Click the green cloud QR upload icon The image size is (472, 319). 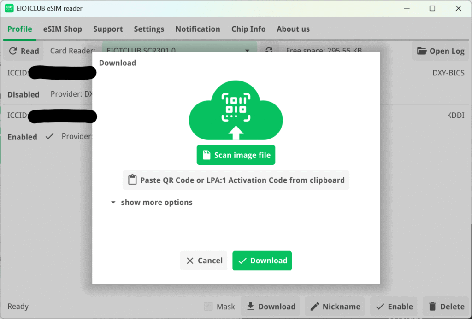tap(236, 110)
